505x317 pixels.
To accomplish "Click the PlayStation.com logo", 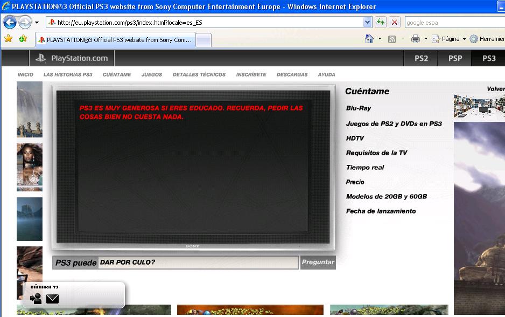I will pos(72,58).
